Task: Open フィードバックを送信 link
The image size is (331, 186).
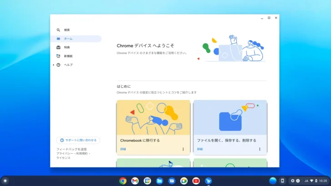Action: (x=71, y=149)
